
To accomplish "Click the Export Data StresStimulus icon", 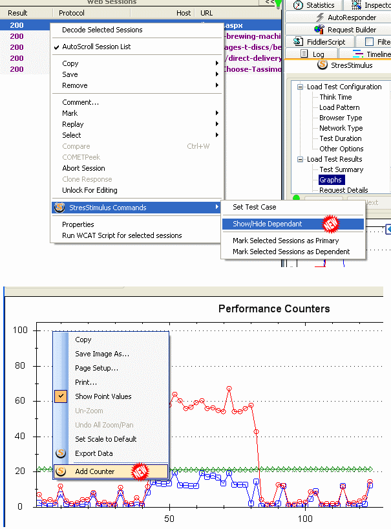I will 61,453.
